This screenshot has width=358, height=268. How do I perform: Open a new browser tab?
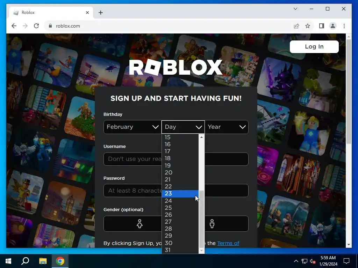(101, 13)
